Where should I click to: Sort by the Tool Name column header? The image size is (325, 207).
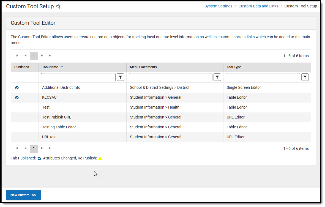[x=50, y=67]
